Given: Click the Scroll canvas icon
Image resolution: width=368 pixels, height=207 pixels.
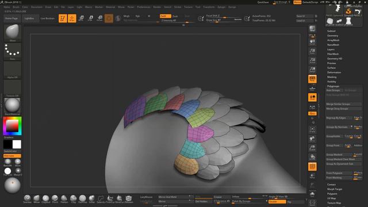Looking at the screenshot, I should pyautogui.click(x=312, y=42).
